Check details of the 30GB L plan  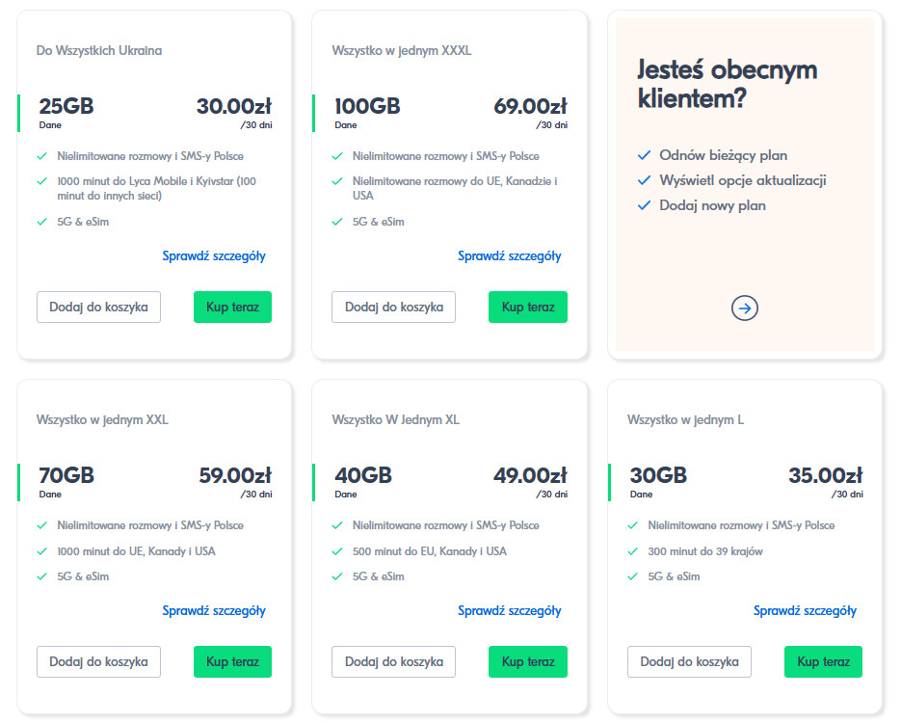pos(805,610)
